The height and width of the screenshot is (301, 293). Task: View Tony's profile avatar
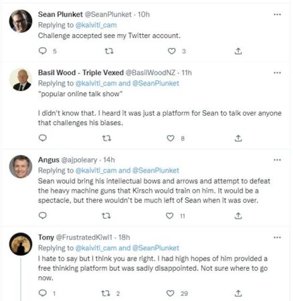[21, 244]
